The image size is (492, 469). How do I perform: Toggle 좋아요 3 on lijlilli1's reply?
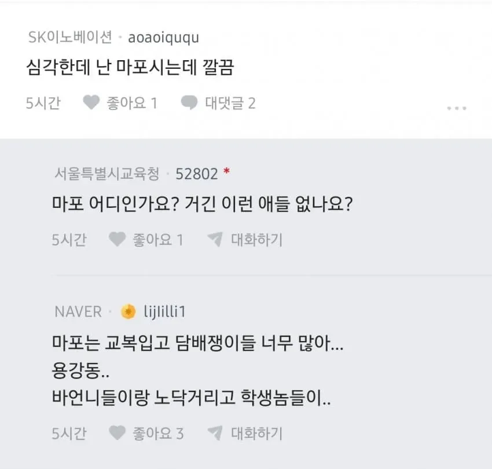(x=158, y=433)
